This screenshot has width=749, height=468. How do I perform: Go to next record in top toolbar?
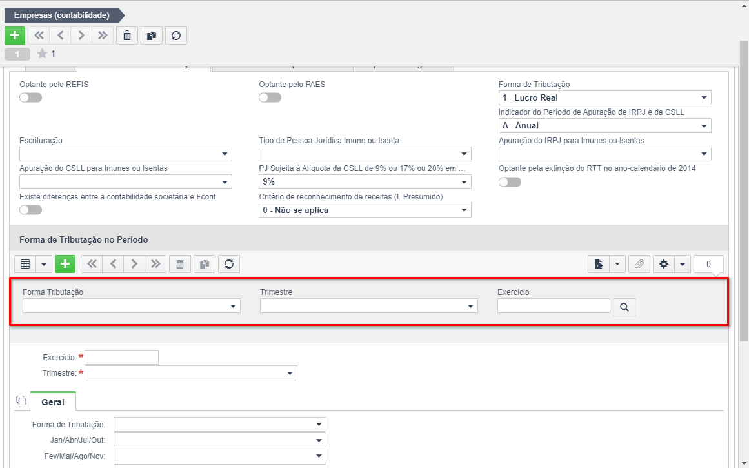pos(81,36)
